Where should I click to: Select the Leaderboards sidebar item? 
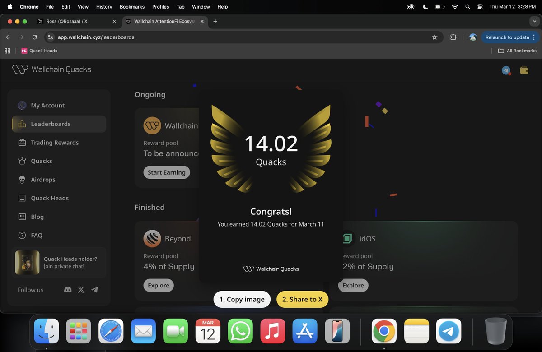(x=59, y=124)
